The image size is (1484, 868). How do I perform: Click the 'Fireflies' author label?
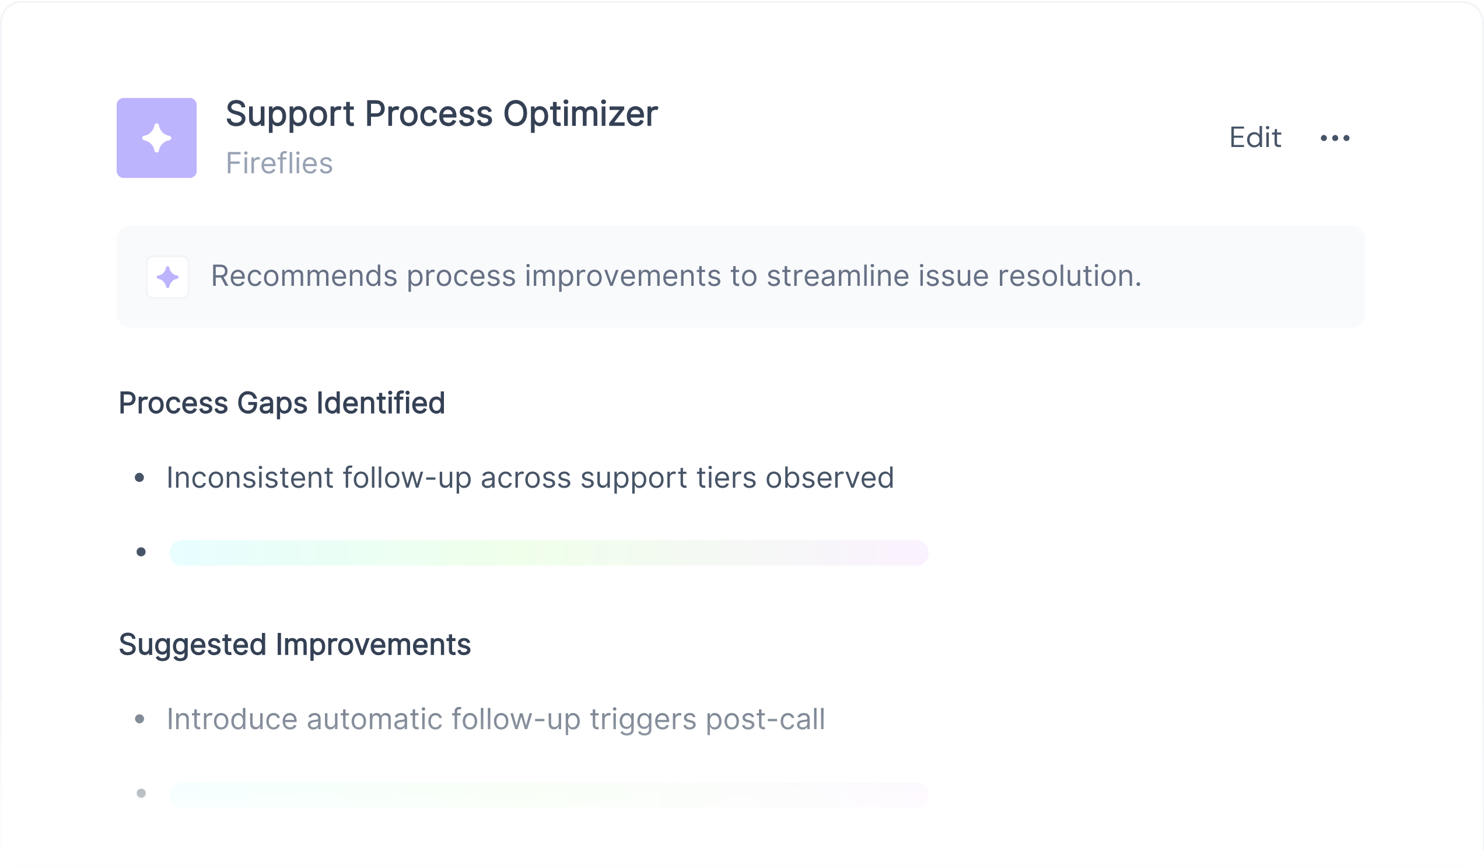(x=279, y=163)
